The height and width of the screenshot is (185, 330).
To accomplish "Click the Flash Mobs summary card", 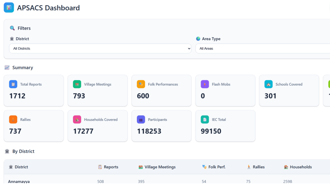I will [x=225, y=90].
